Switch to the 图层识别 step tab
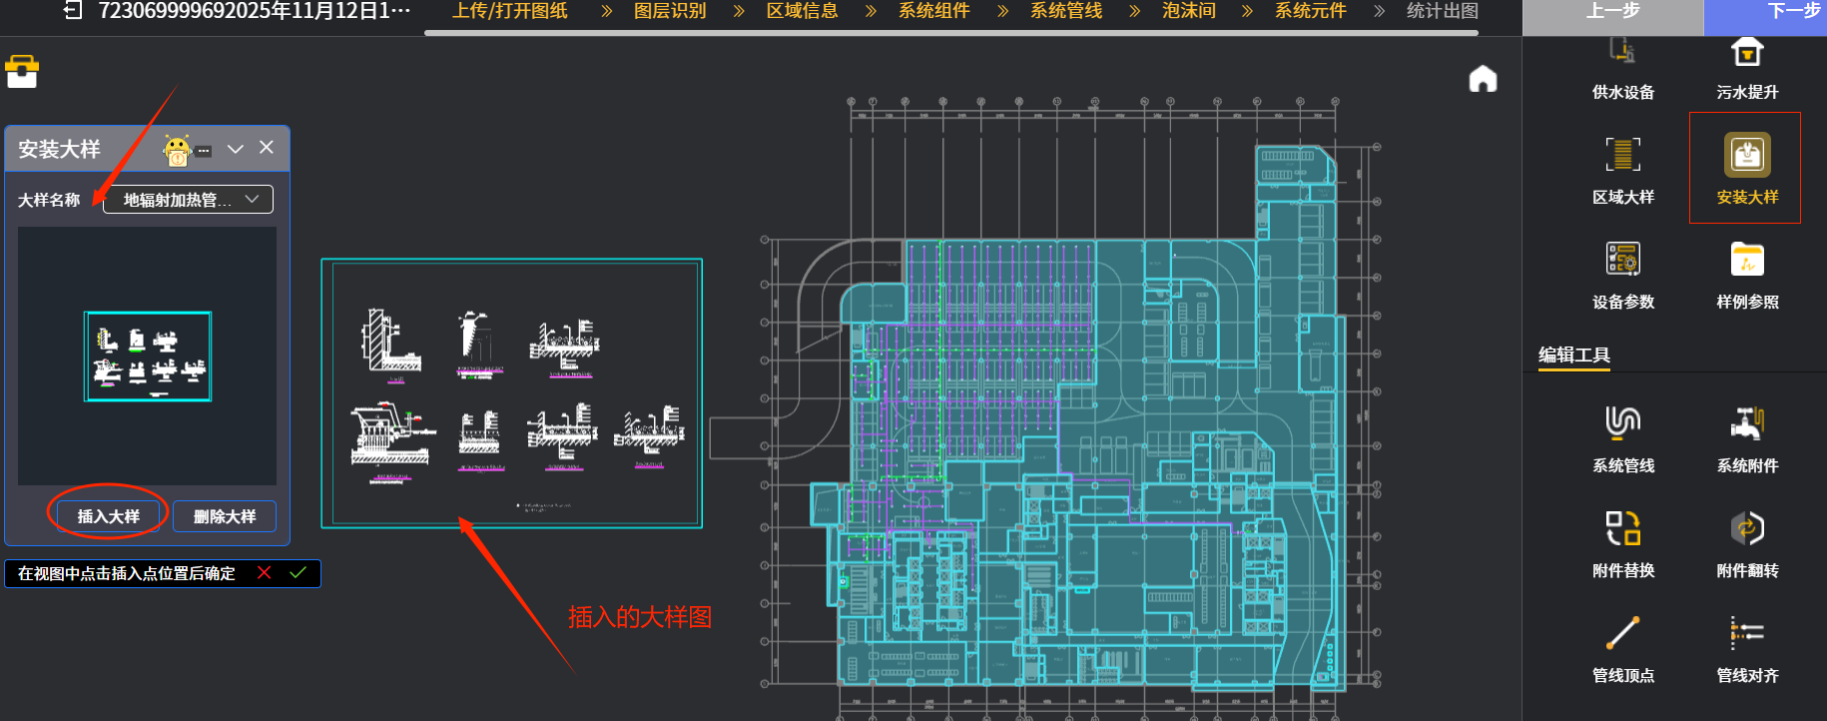 [669, 11]
